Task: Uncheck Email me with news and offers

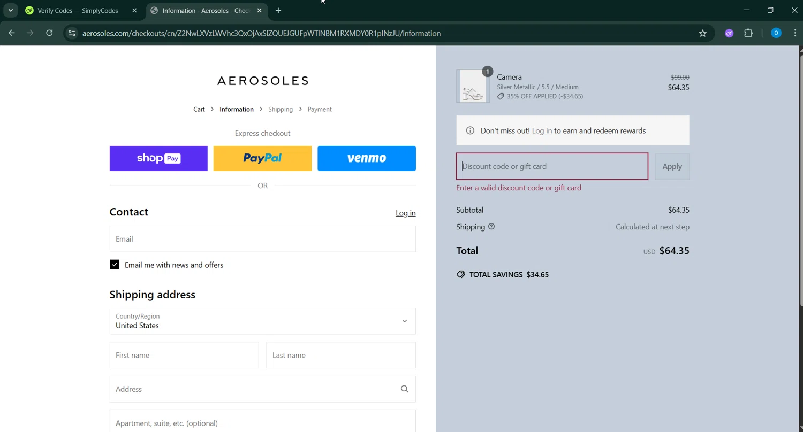Action: [115, 265]
